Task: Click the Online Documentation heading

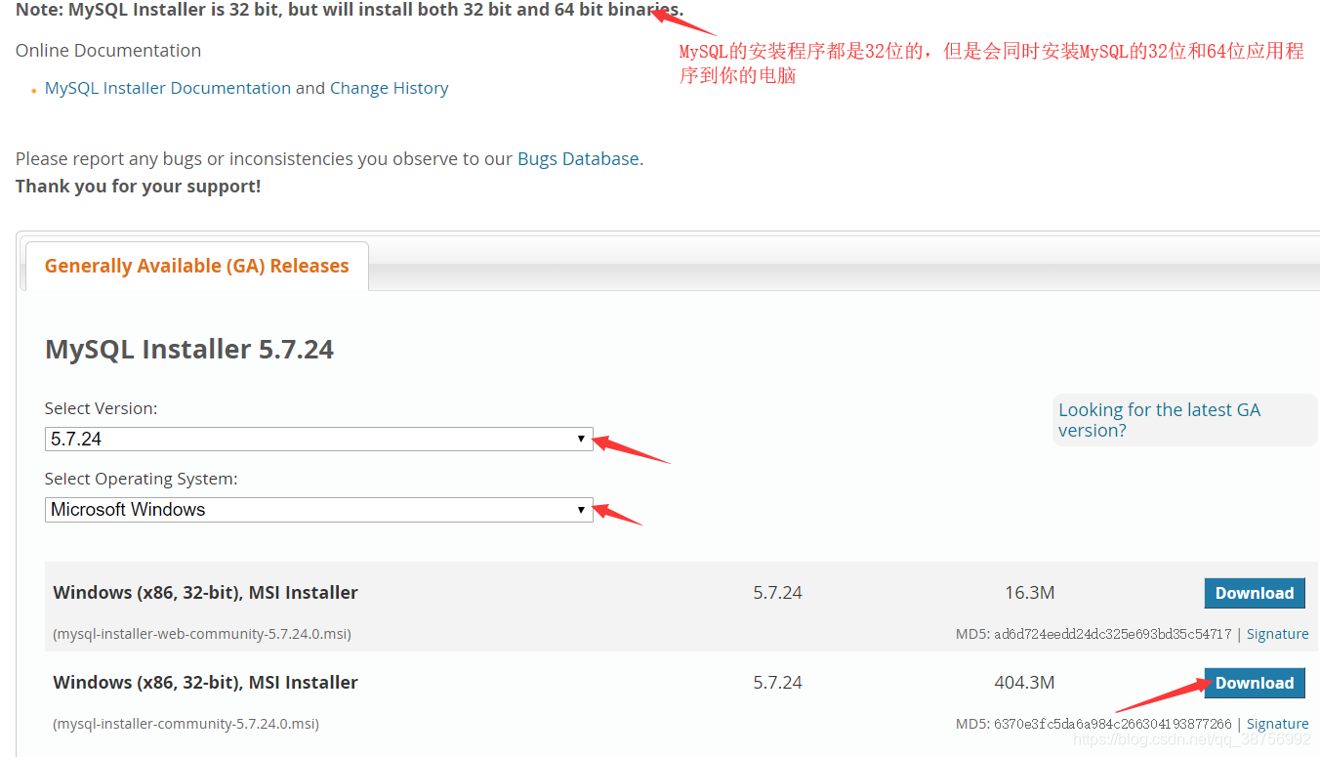Action: pyautogui.click(x=108, y=50)
